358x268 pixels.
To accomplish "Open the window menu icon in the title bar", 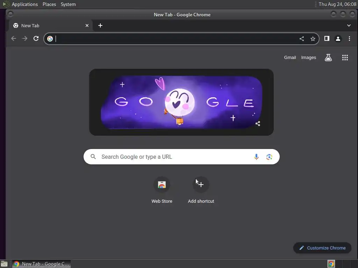I will click(10, 14).
